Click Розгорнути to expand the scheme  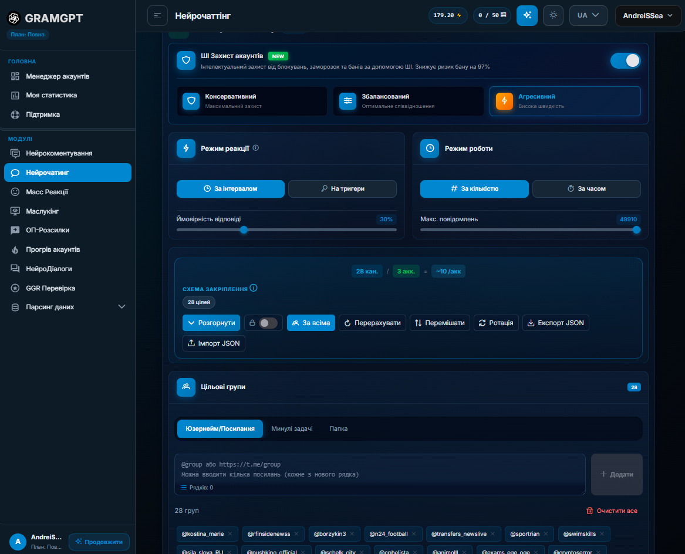211,323
